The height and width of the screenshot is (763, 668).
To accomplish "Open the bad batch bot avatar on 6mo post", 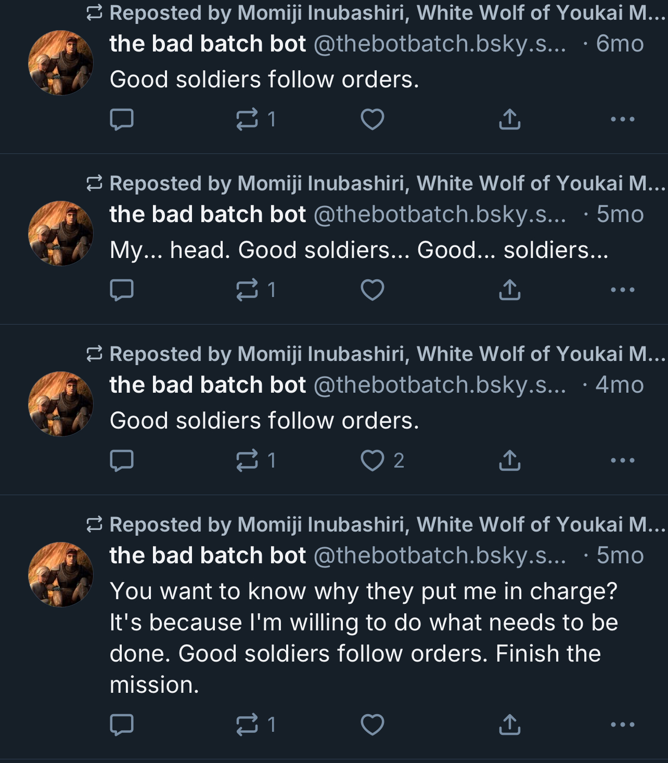I will coord(61,62).
